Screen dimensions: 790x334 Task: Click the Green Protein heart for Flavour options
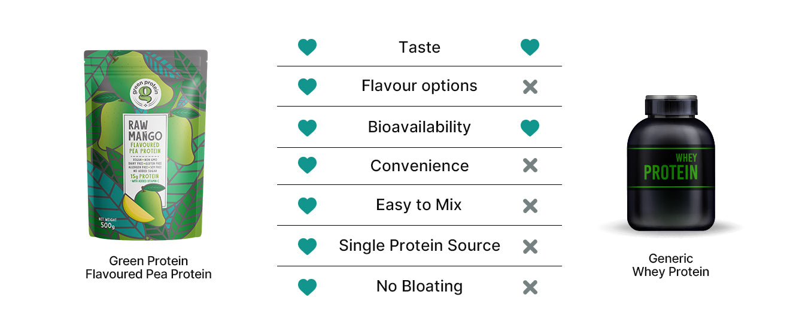click(307, 87)
